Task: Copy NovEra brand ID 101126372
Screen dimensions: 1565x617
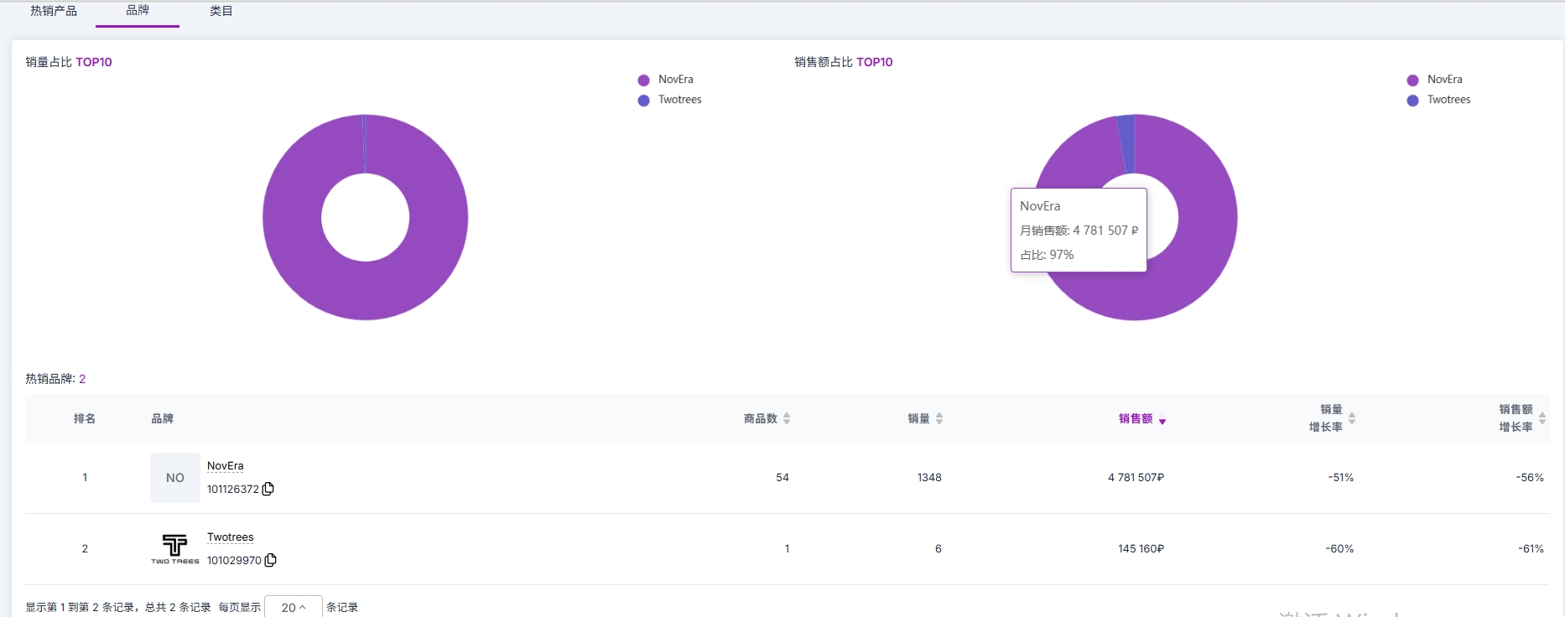Action: click(x=268, y=489)
